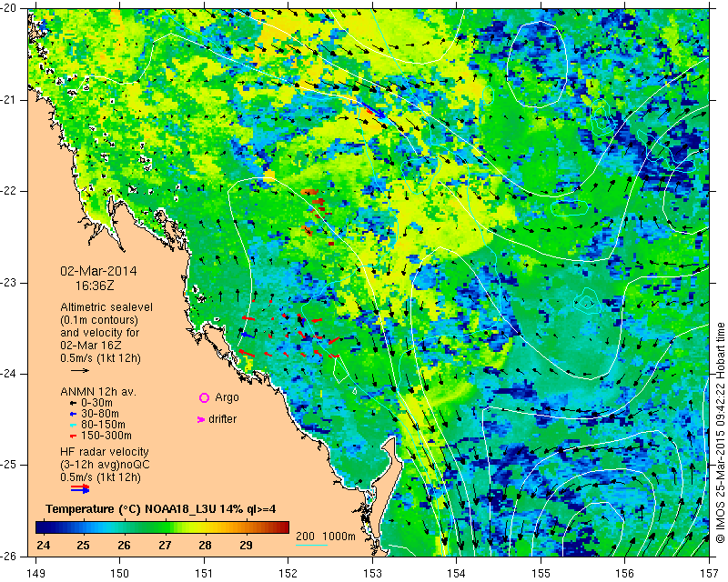Click the red 150-300m legend arrow

pyautogui.click(x=73, y=436)
